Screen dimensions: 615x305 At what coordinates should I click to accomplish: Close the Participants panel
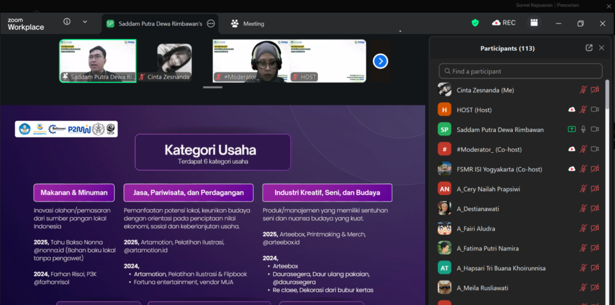(x=601, y=48)
